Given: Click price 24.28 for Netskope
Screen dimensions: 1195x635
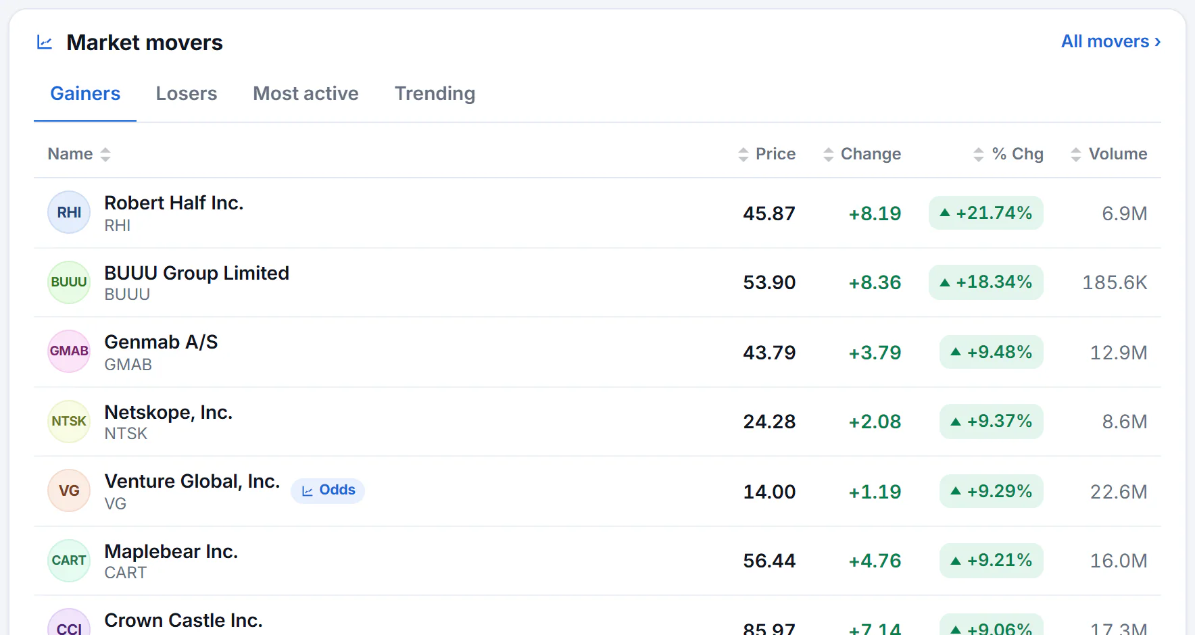Looking at the screenshot, I should coord(769,422).
